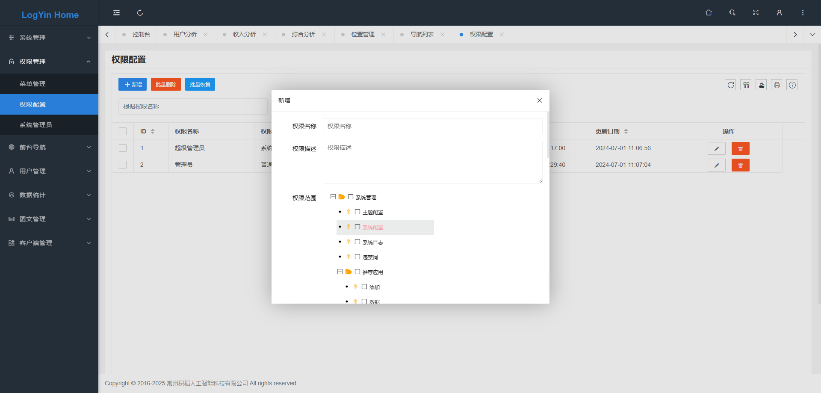Open the 常州积稻人工智能科技有限公司 footer link
The image size is (821, 393).
click(207, 384)
